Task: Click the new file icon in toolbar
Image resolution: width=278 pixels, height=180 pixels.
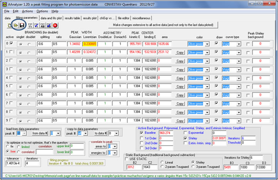Action: pos(10,25)
